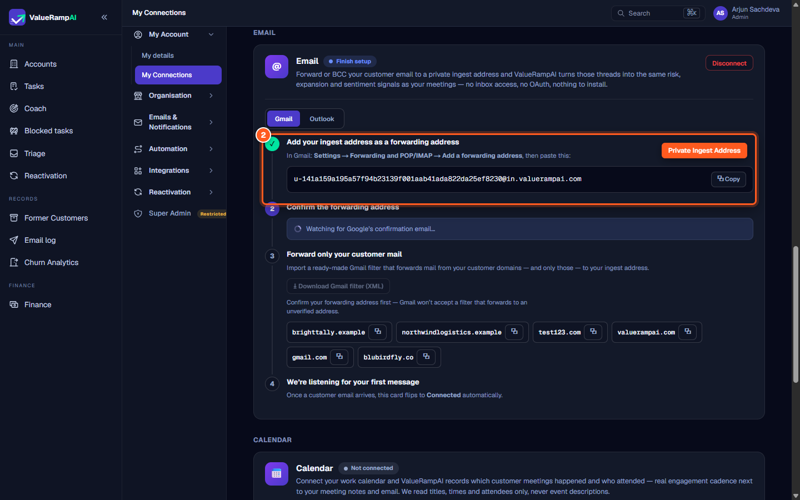Click the search magnifier icon
The width and height of the screenshot is (800, 500).
[x=621, y=13]
